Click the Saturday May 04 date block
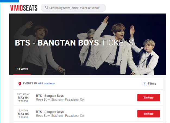170x123 pixels. pyautogui.click(x=23, y=98)
